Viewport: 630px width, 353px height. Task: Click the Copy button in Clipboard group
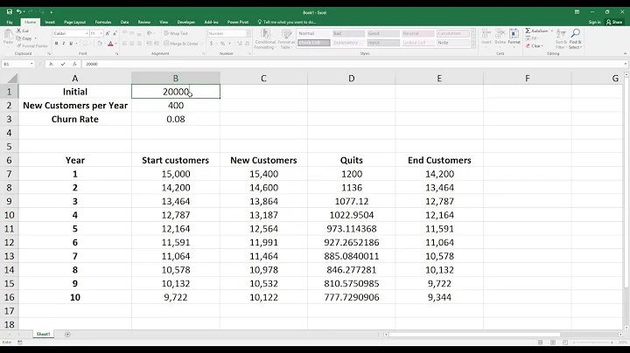tap(24, 38)
